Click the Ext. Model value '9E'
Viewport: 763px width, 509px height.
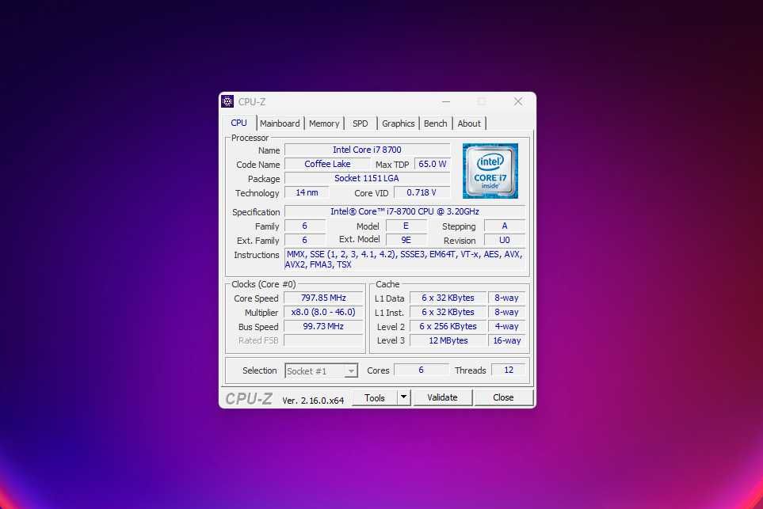pyautogui.click(x=406, y=240)
